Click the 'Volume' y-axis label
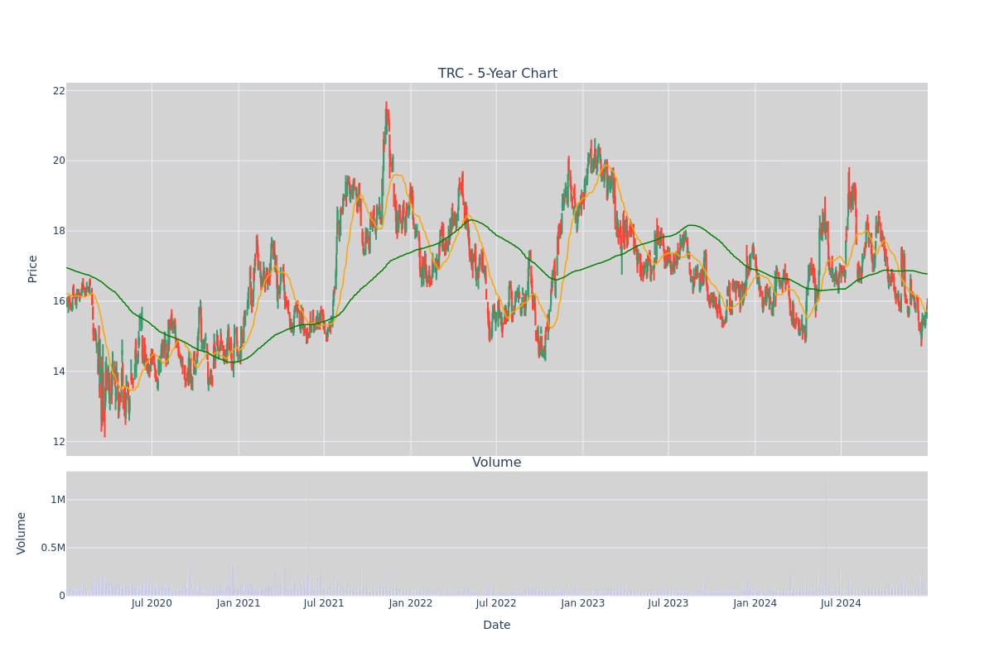 [22, 533]
